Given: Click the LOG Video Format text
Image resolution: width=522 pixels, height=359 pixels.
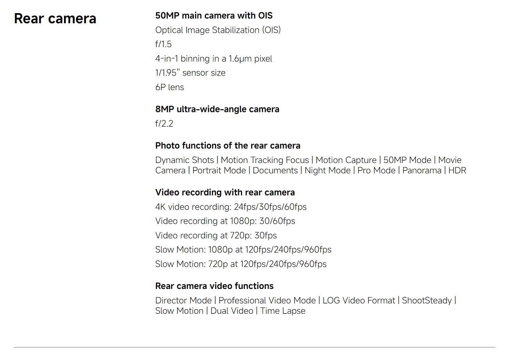Looking at the screenshot, I should pos(359,301).
